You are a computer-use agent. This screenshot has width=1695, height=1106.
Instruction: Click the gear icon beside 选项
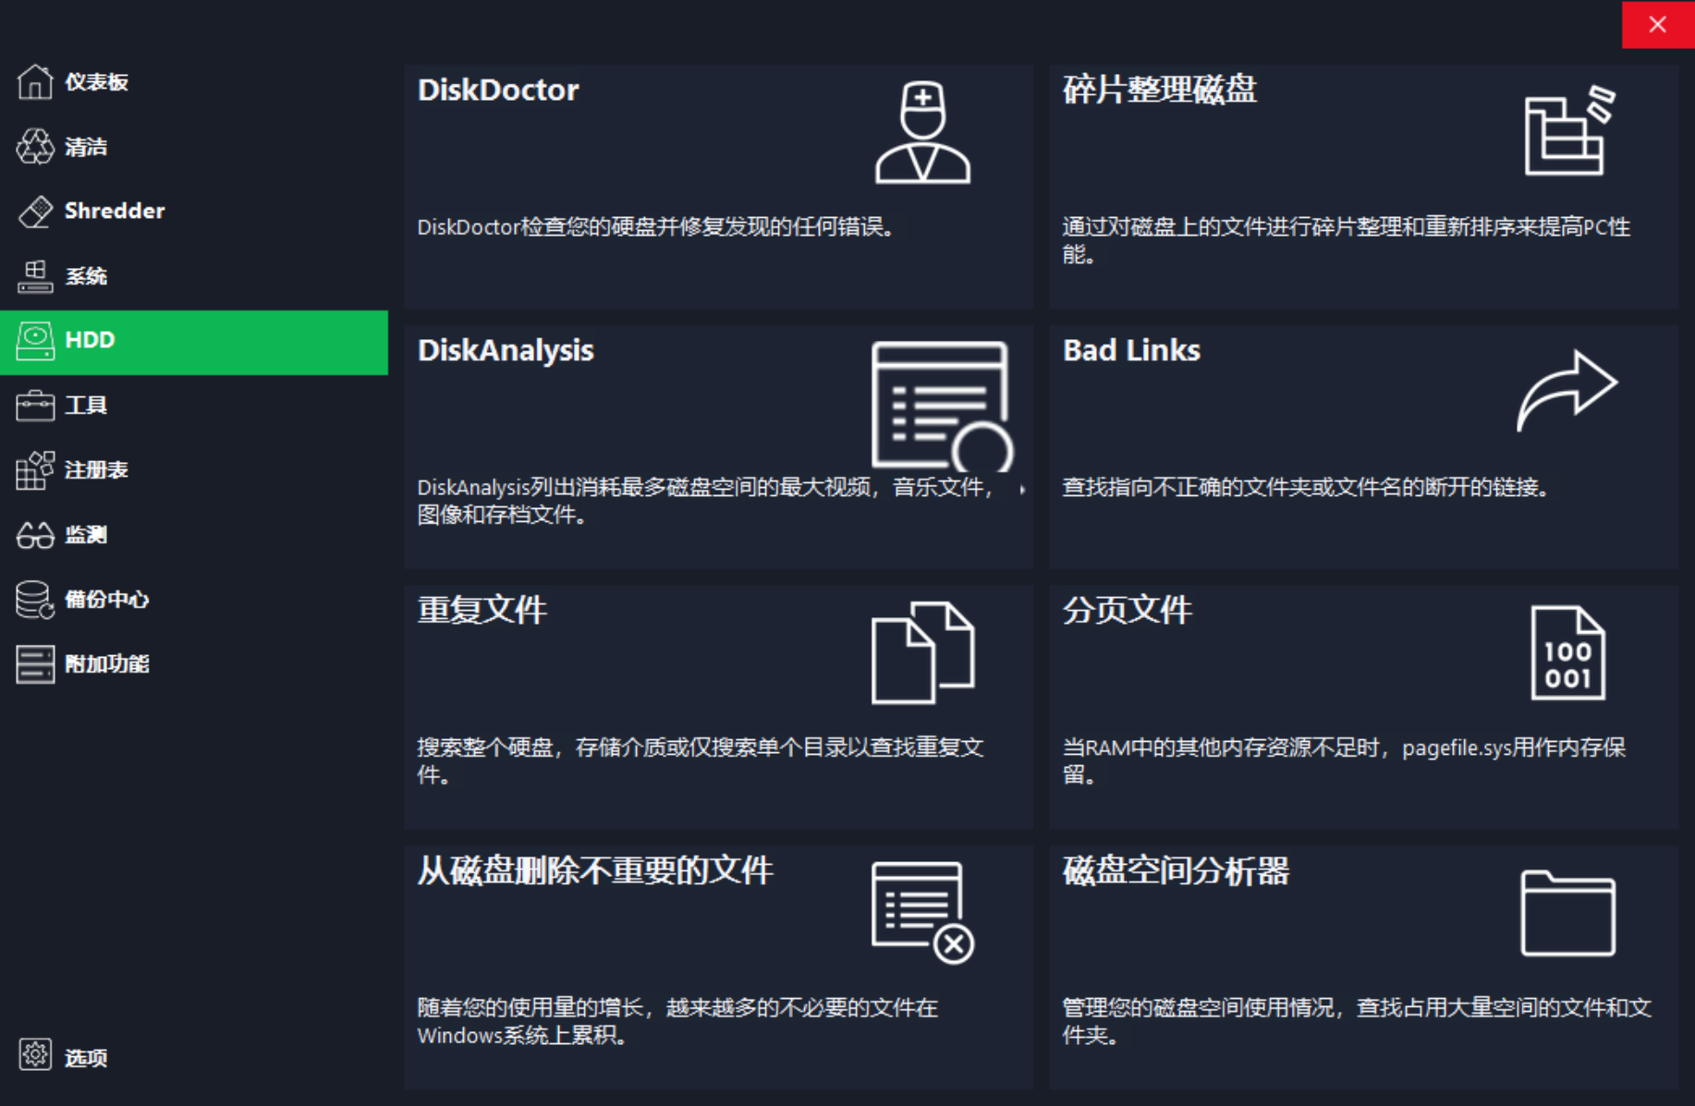coord(35,1054)
